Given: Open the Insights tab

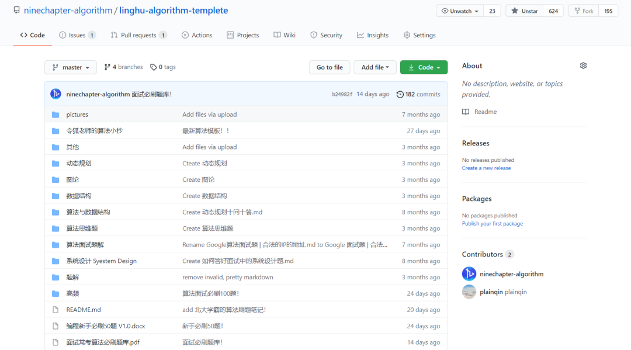Looking at the screenshot, I should [x=373, y=35].
